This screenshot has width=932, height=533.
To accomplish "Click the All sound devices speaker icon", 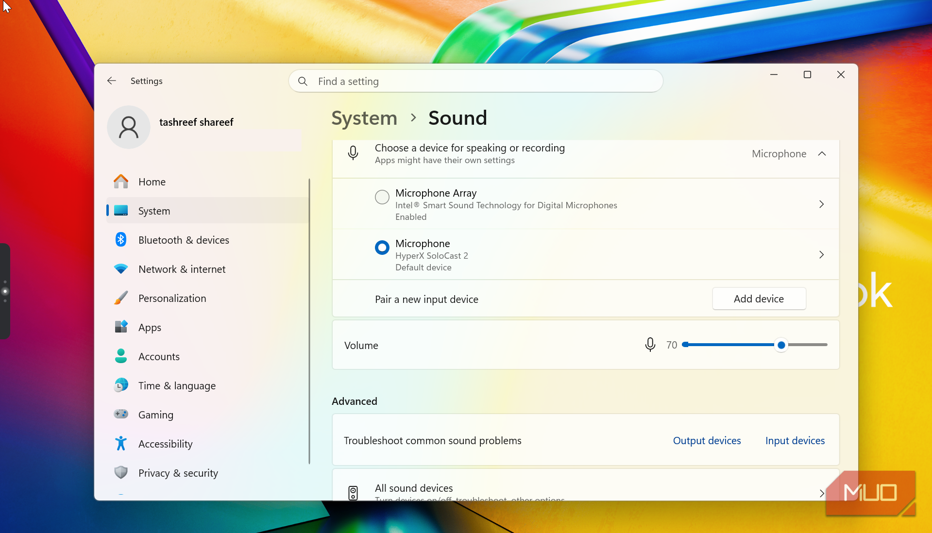I will pyautogui.click(x=353, y=493).
